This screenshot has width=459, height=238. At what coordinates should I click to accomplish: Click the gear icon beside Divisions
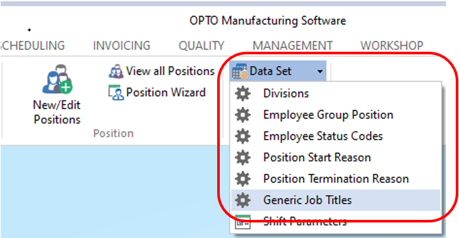[x=242, y=93]
